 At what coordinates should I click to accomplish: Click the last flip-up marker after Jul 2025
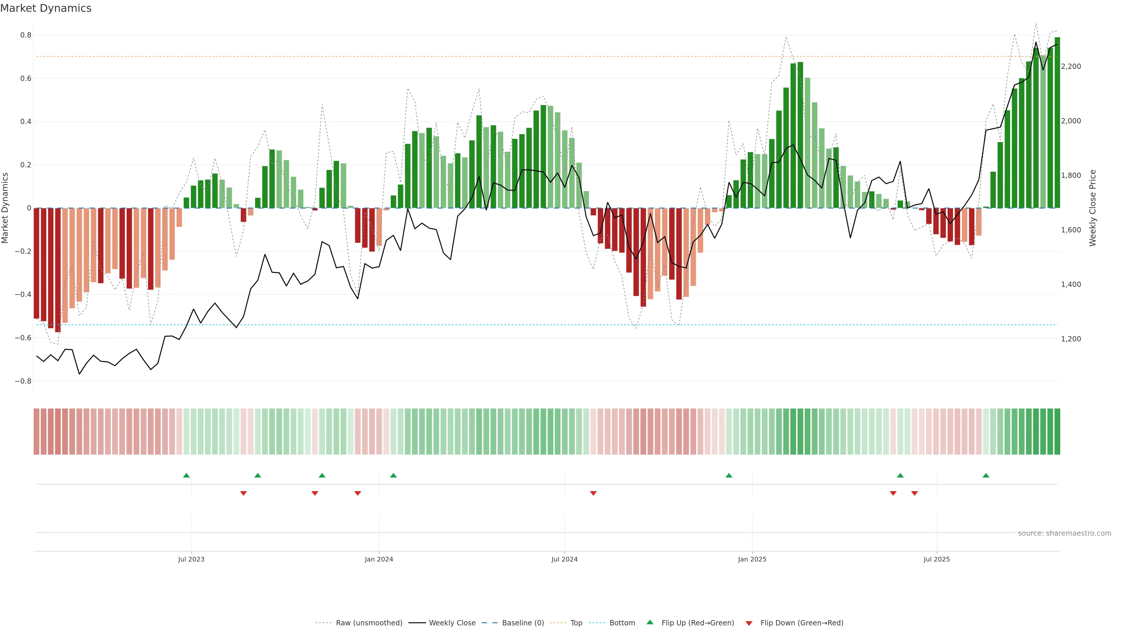[x=986, y=475]
